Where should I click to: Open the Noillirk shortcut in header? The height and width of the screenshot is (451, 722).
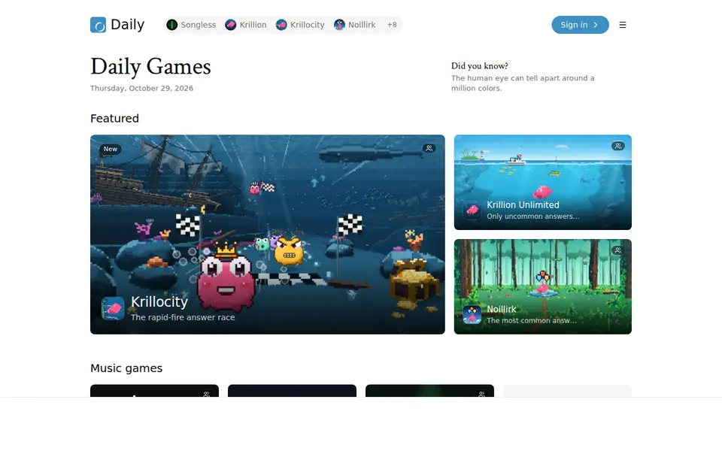point(354,25)
